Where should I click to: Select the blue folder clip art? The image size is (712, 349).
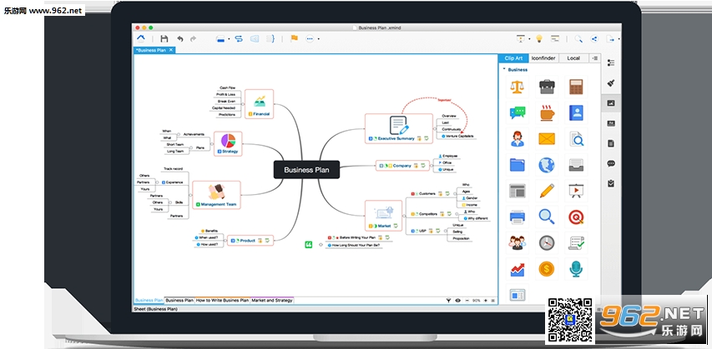pyautogui.click(x=517, y=165)
